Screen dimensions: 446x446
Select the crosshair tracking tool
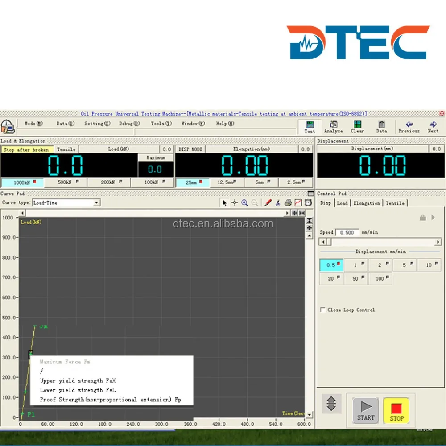tap(234, 202)
